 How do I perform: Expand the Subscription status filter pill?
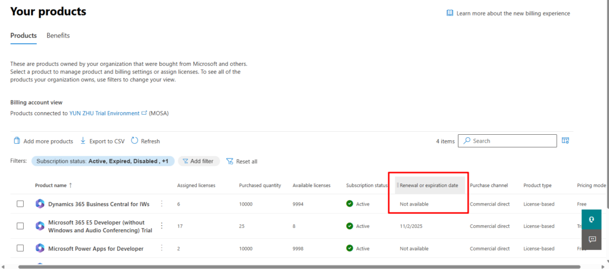102,162
